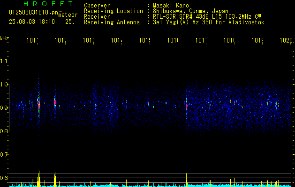295x187 pixels.
Task: Click the Receiver label
Action: [97, 17]
